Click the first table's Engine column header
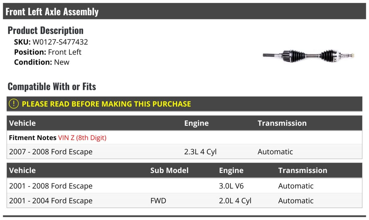Image resolution: width=369 pixels, height=220 pixels. [196, 123]
